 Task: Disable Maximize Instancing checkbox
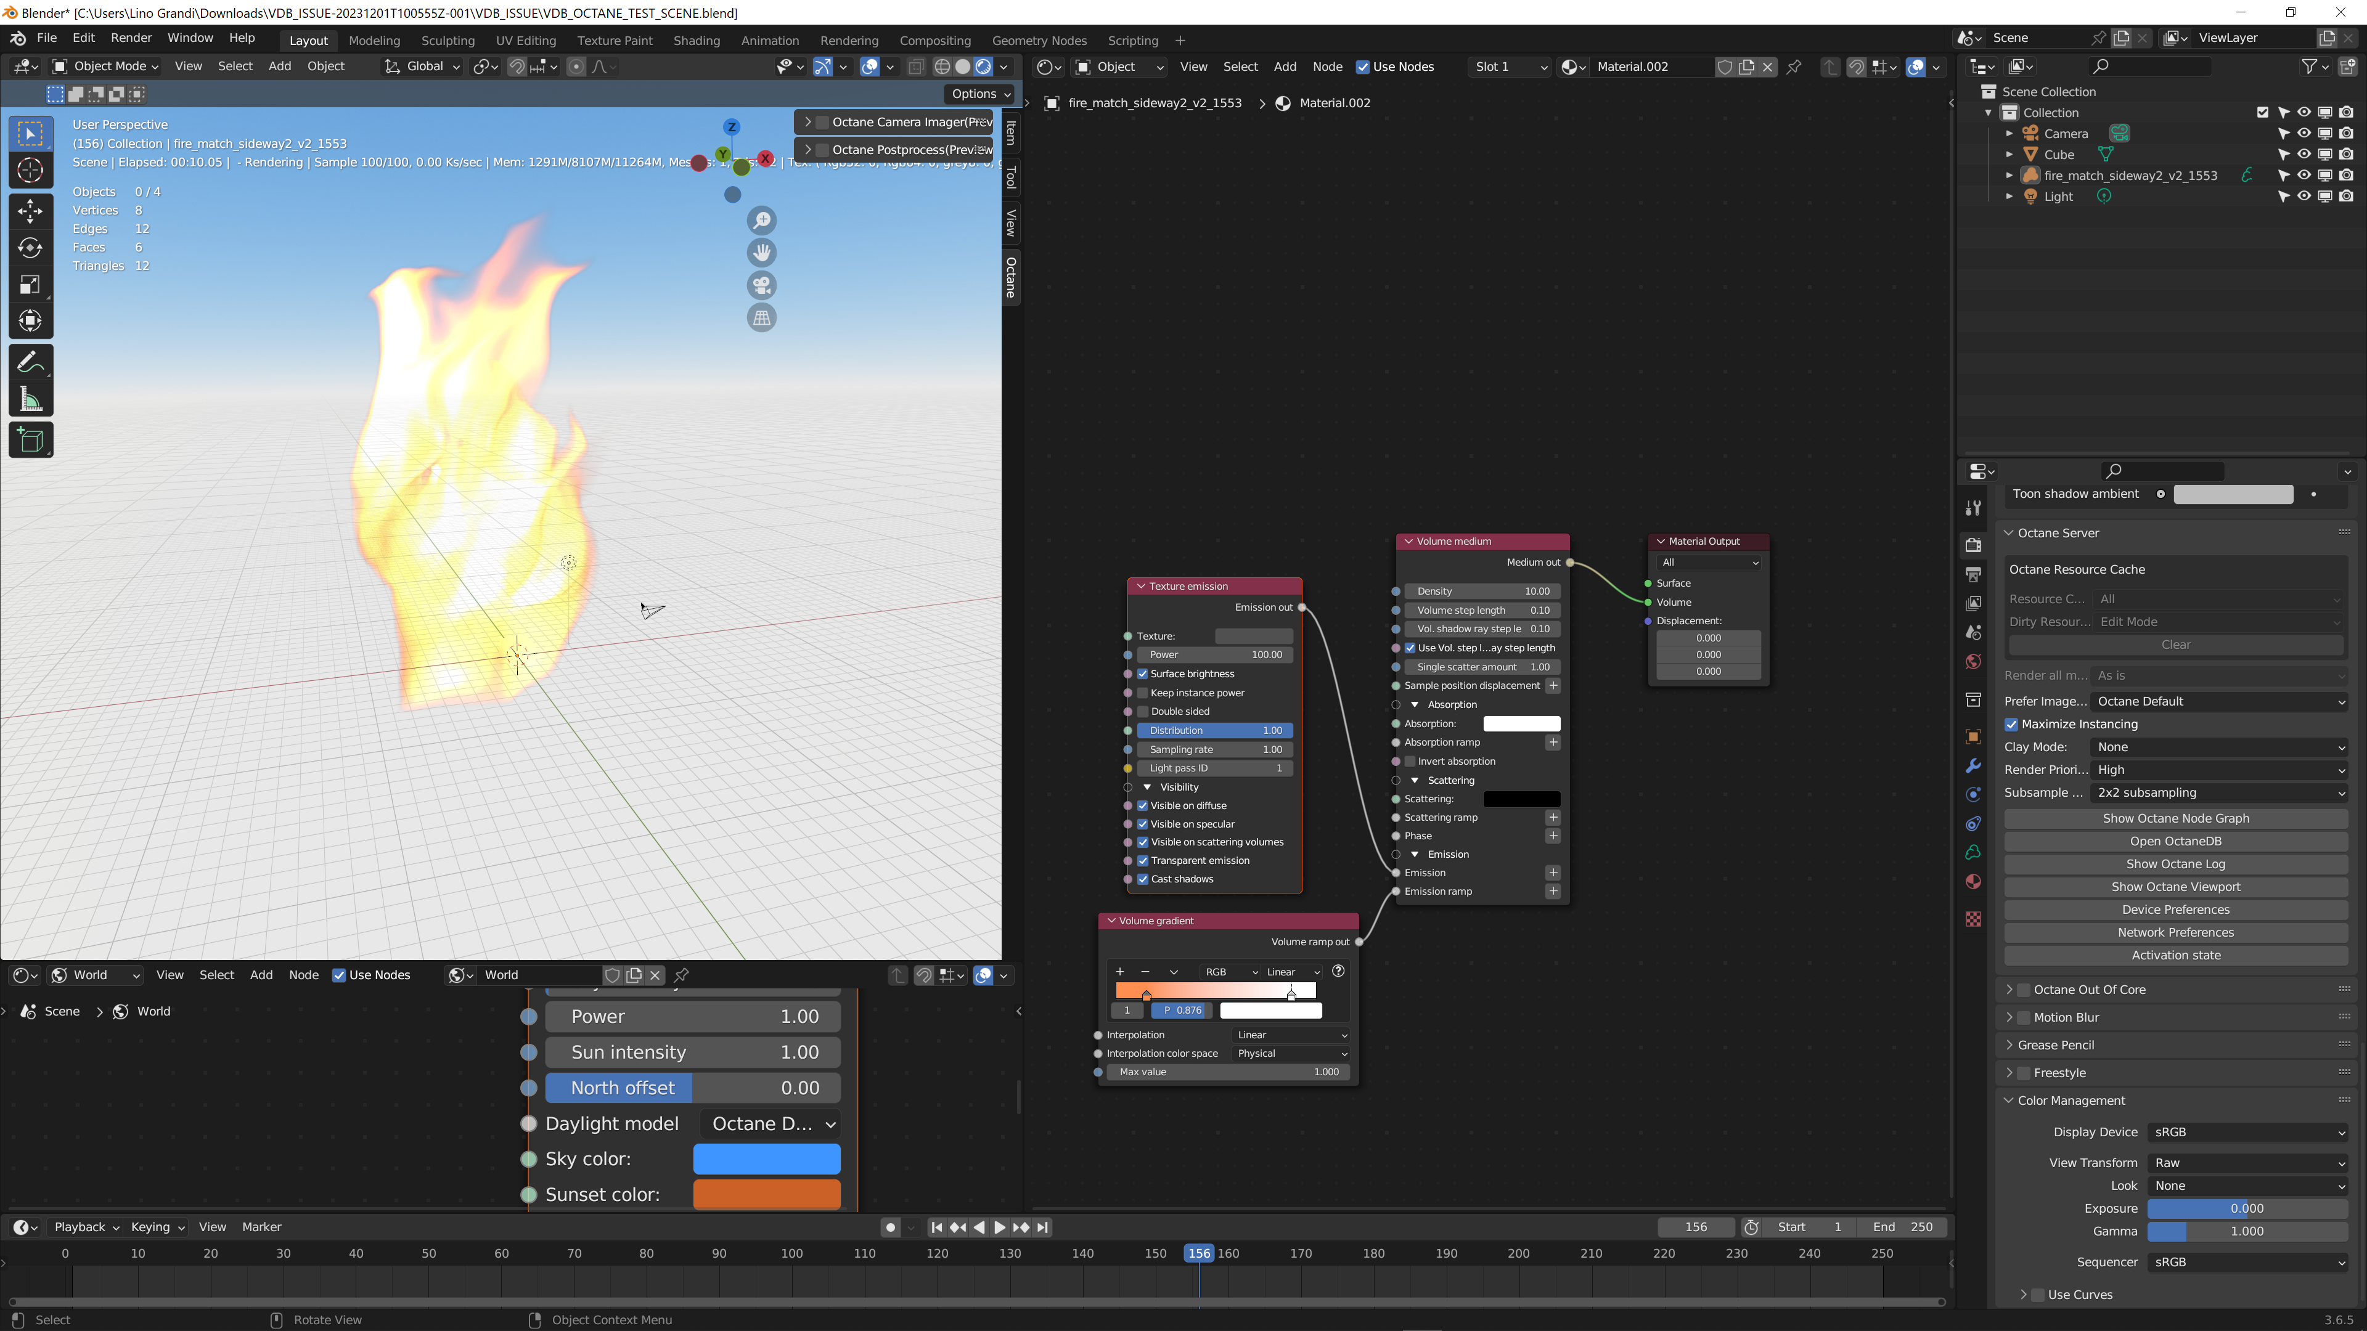pyautogui.click(x=2011, y=724)
